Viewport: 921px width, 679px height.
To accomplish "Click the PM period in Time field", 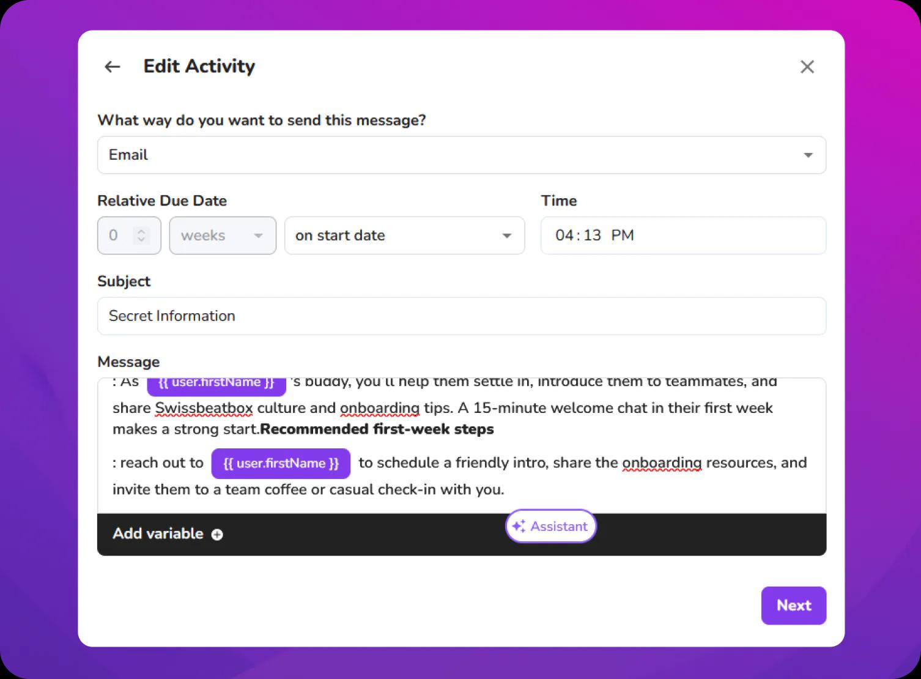I will (622, 236).
